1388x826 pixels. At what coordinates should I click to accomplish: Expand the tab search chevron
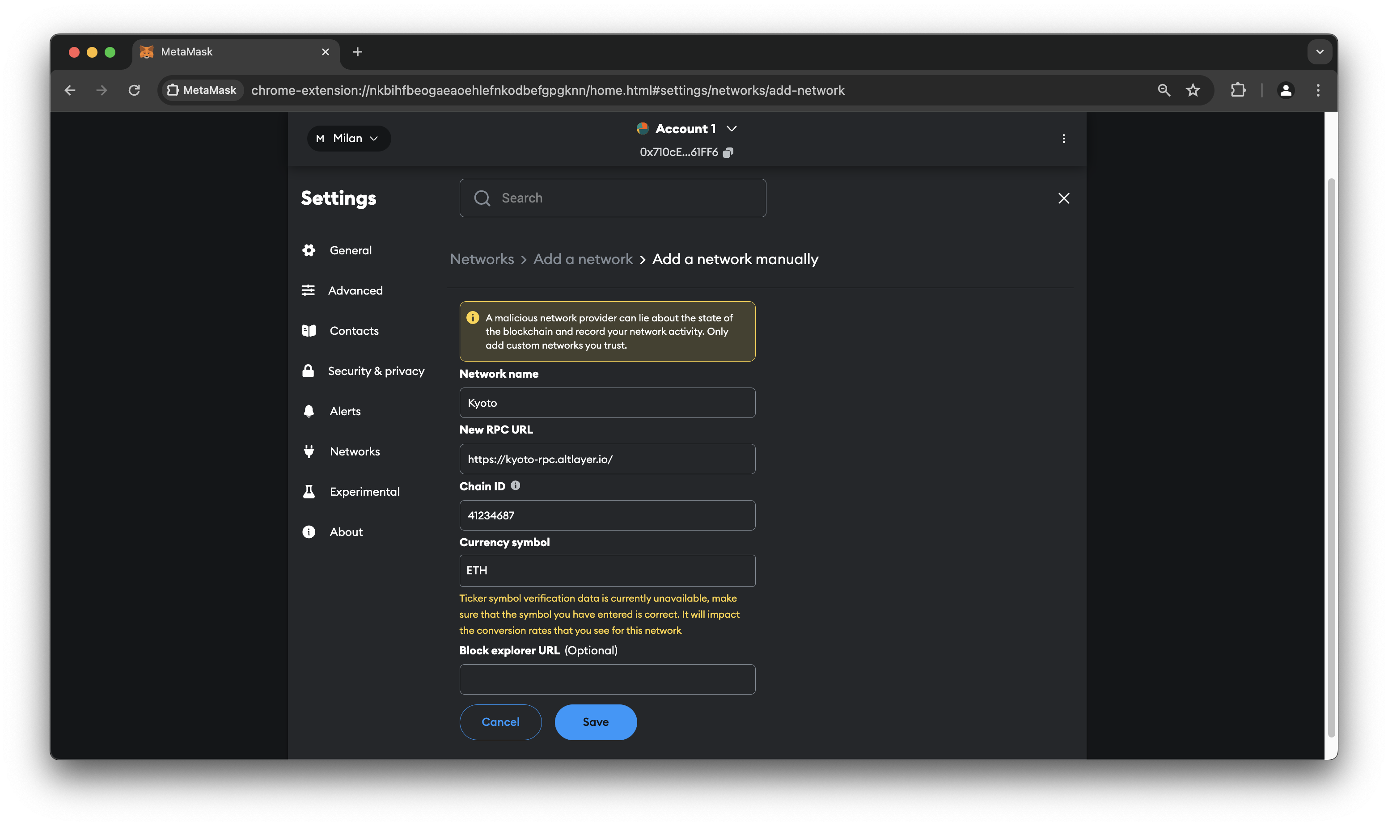pyautogui.click(x=1319, y=52)
